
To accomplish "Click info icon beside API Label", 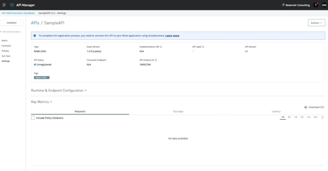I will (203, 47).
